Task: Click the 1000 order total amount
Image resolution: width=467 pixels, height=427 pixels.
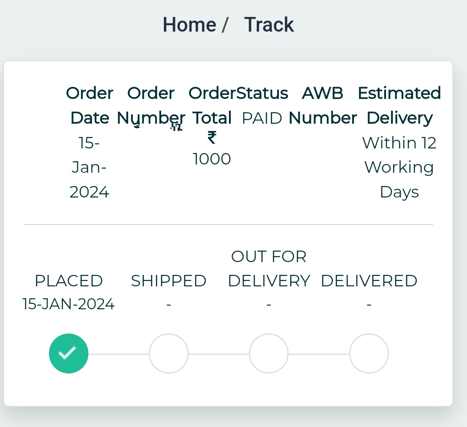Action: coord(212,159)
